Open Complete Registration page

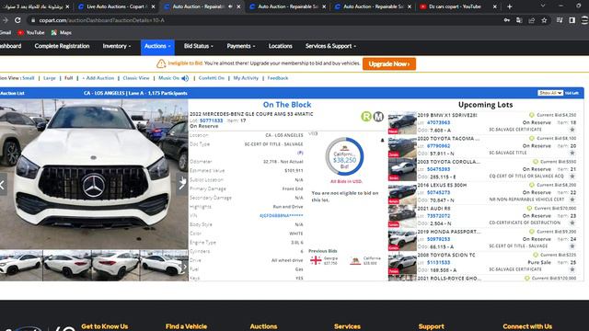[x=62, y=46]
